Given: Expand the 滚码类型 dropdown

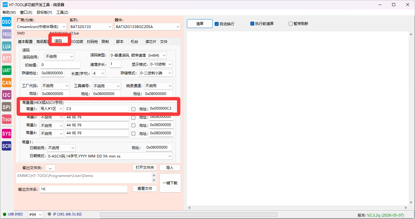Looking at the screenshot, I should (x=138, y=55).
